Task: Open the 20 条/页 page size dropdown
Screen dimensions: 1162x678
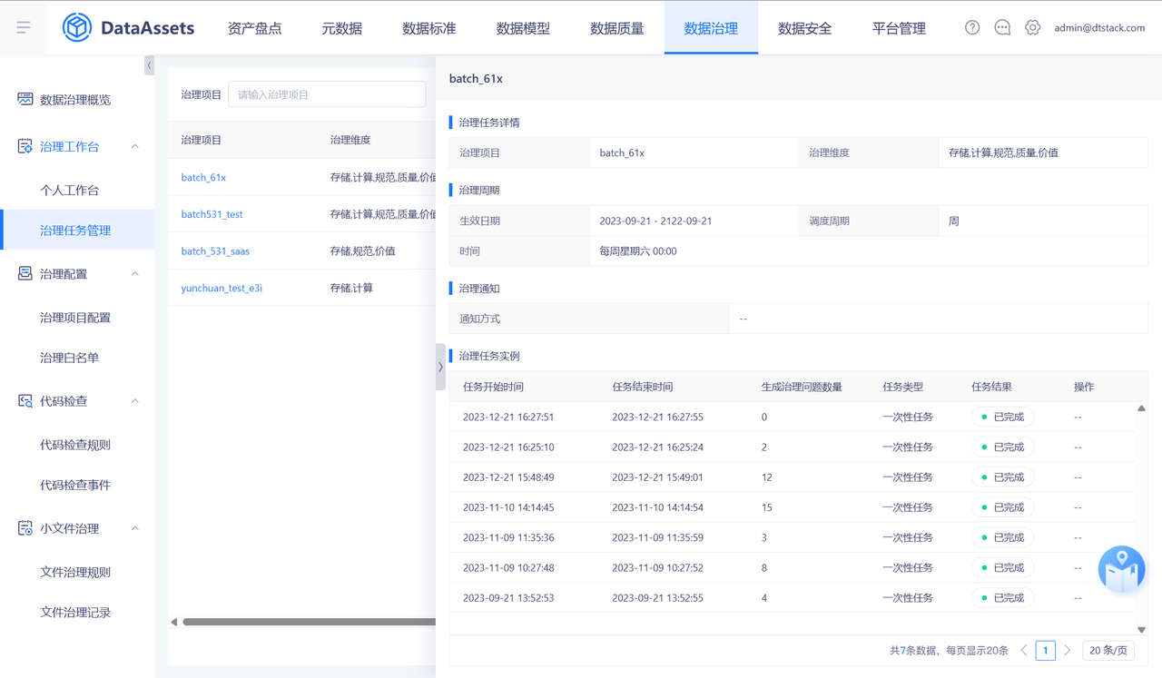Action: tap(1108, 651)
